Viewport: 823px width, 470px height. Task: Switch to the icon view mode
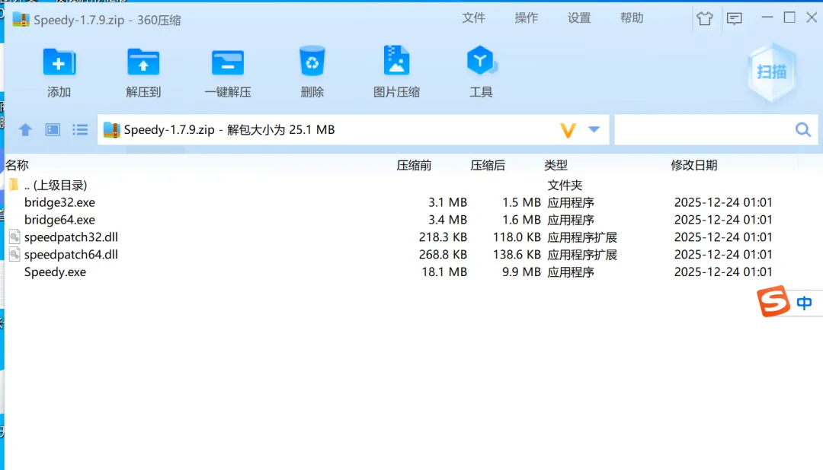[x=53, y=129]
